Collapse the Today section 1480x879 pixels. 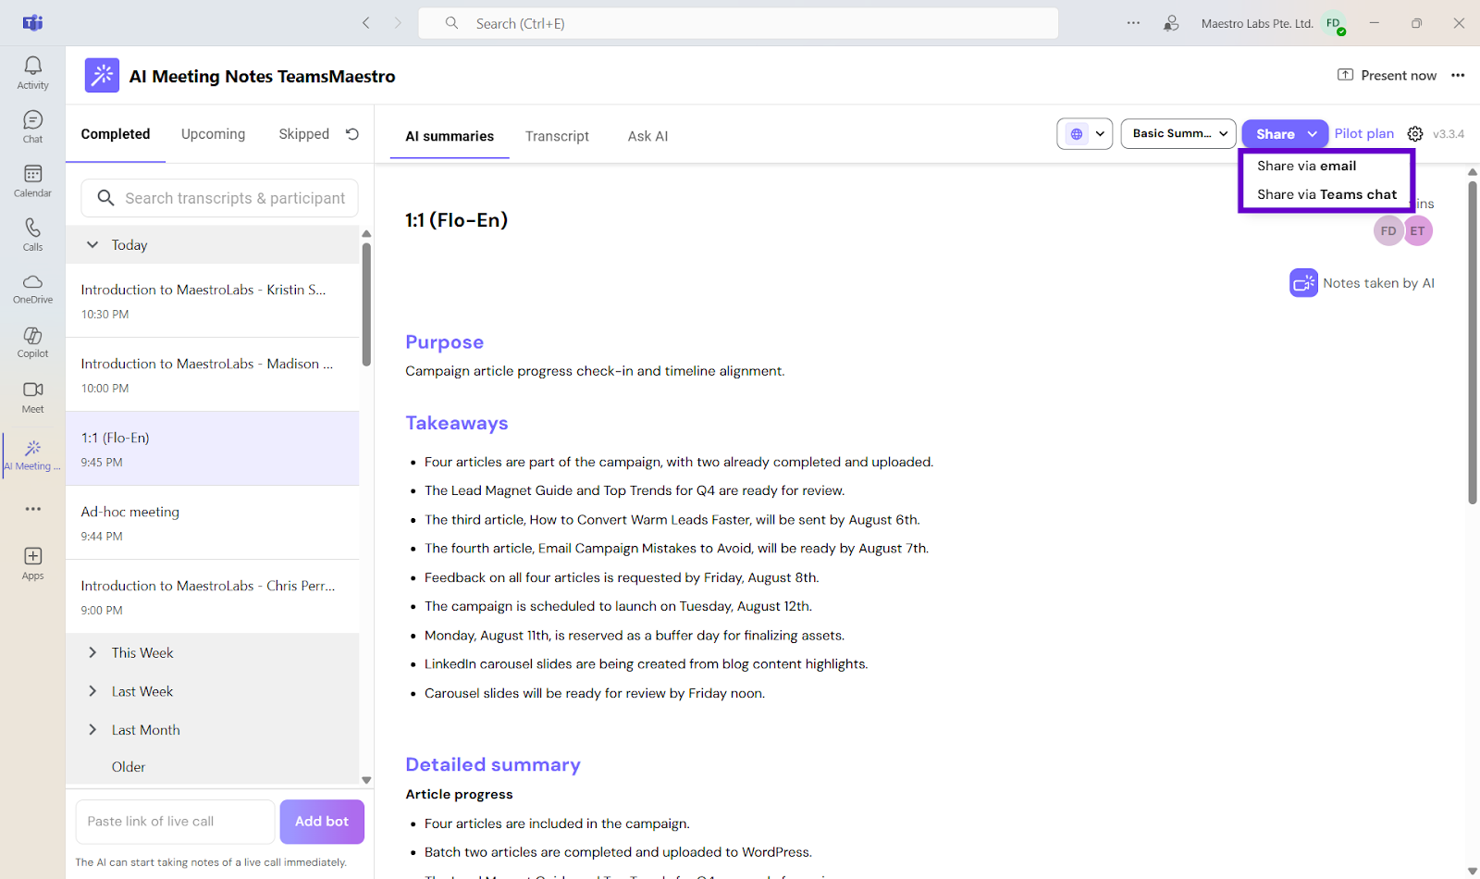click(92, 245)
